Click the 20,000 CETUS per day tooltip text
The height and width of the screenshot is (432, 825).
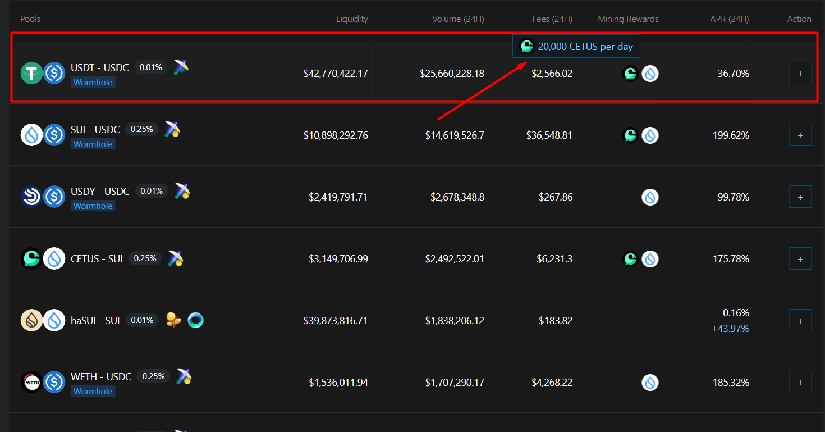point(585,47)
